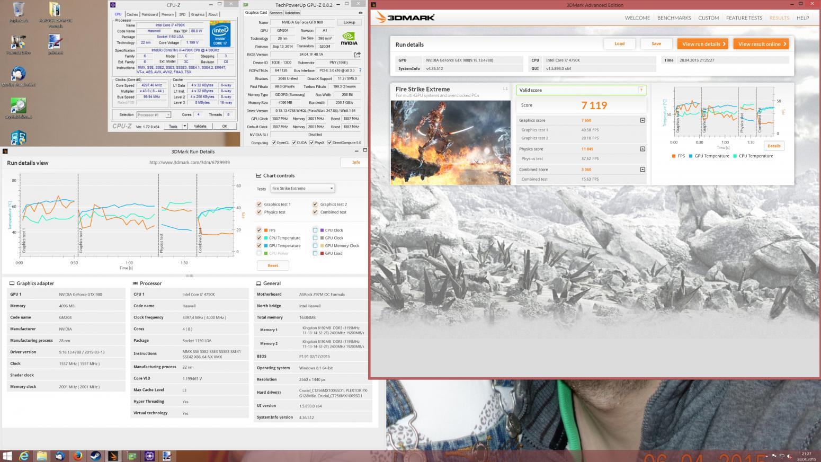
Task: Click View run details button
Action: tap(702, 44)
